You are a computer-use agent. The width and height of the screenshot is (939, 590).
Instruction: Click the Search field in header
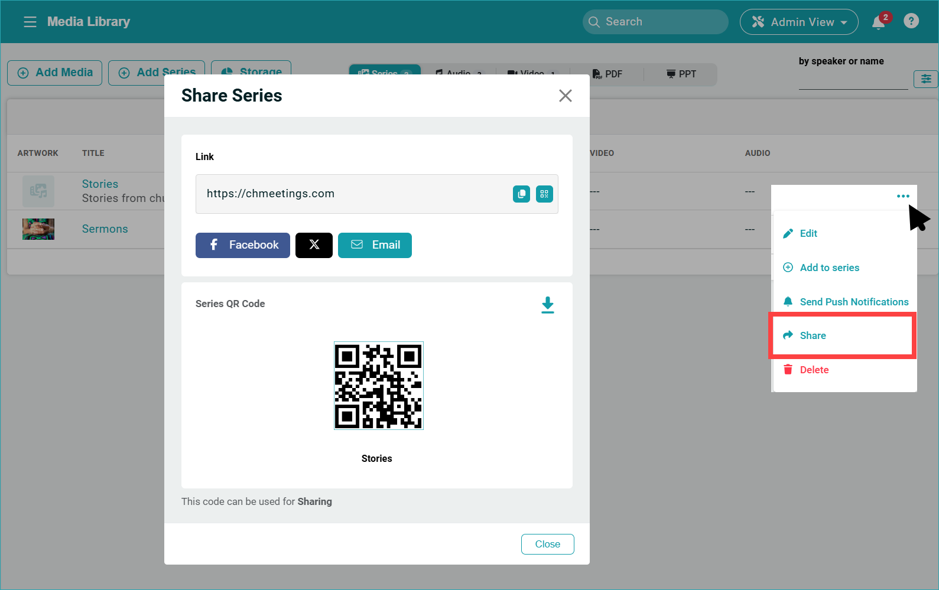[x=656, y=22]
